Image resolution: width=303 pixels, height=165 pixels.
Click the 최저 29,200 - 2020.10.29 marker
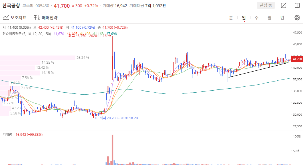[x=116, y=118]
